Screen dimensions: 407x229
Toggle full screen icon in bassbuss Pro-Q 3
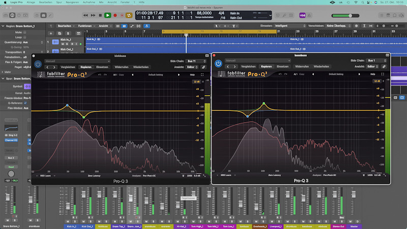tap(383, 74)
